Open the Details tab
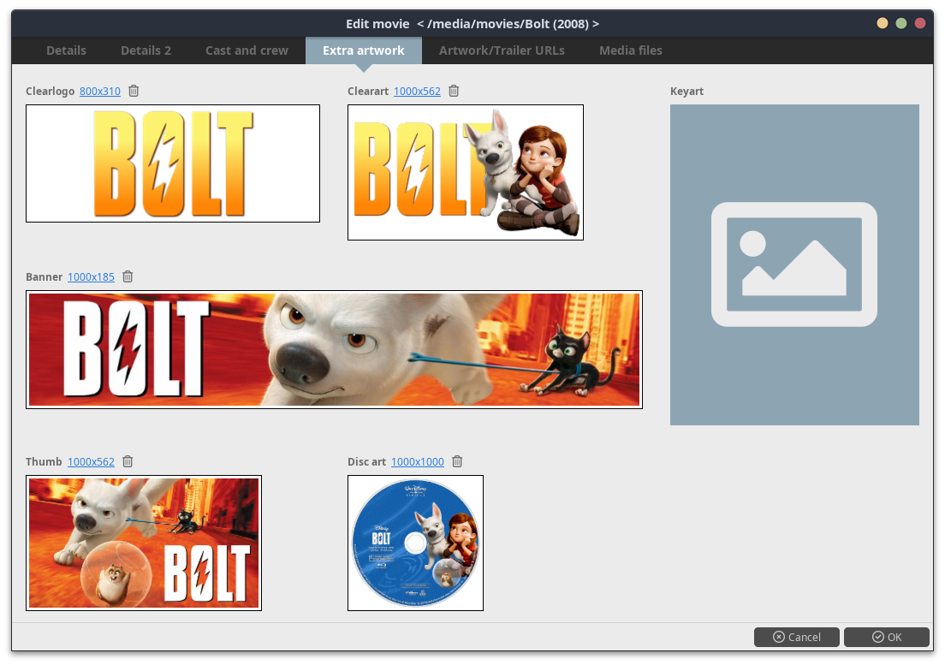The image size is (945, 665). (66, 50)
